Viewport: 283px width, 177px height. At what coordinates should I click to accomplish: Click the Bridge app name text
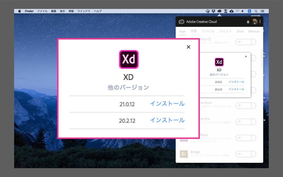(195, 152)
